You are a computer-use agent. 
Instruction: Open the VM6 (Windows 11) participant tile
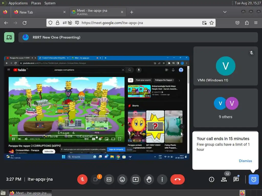coord(226,66)
